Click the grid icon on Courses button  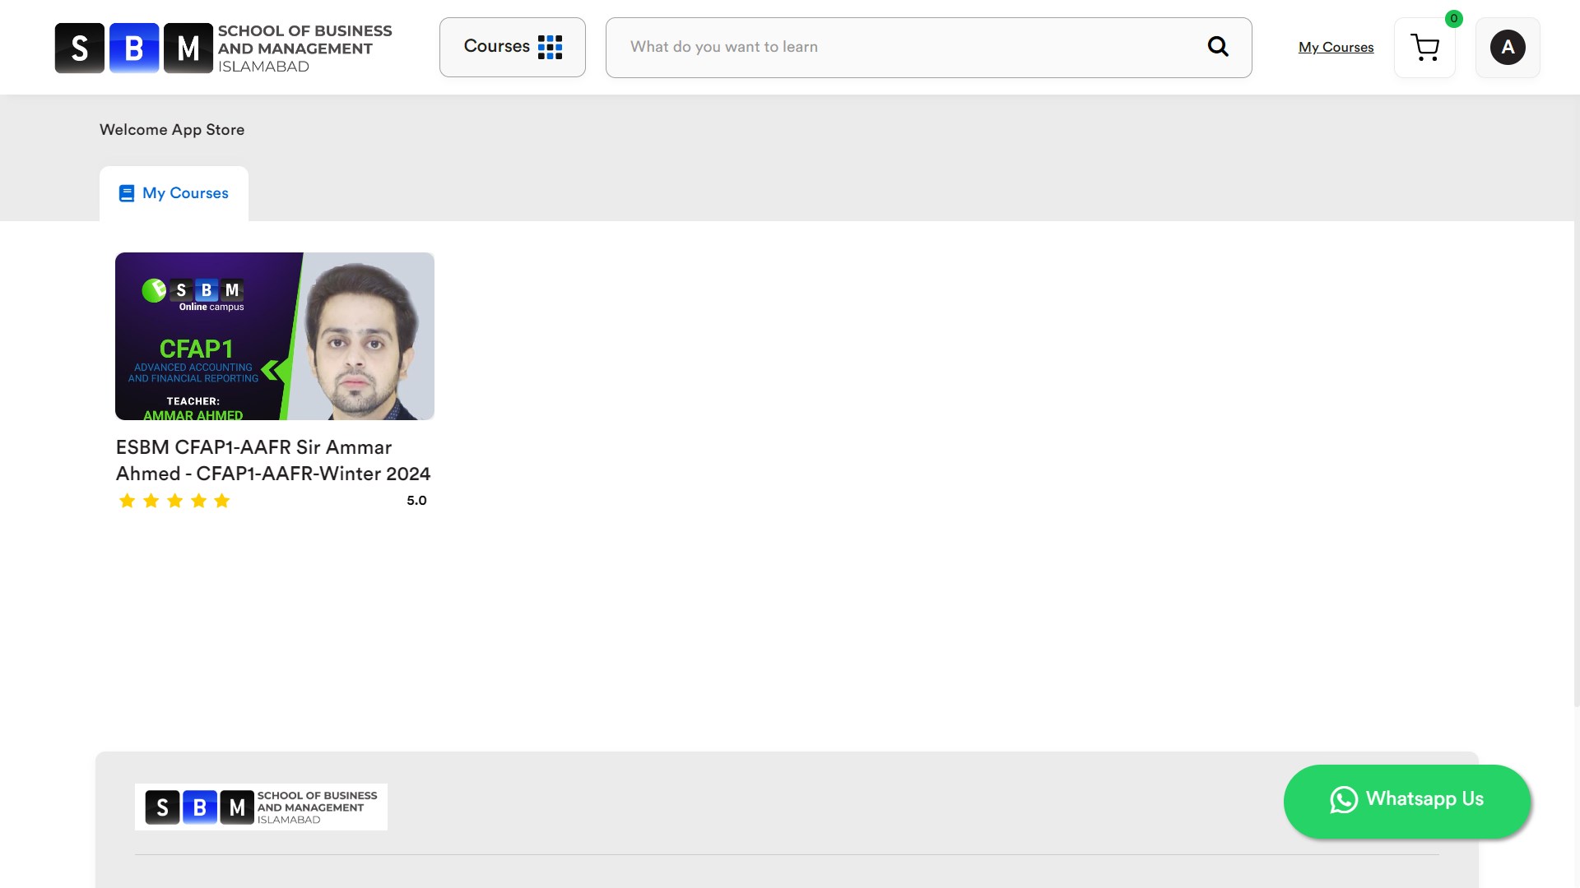550,47
